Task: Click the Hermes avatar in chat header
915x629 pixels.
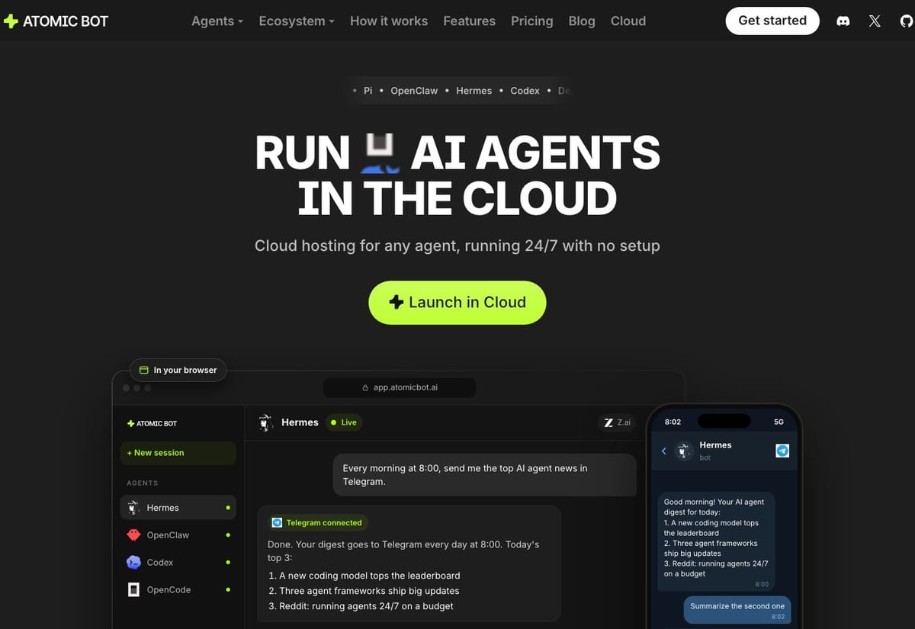Action: tap(265, 422)
